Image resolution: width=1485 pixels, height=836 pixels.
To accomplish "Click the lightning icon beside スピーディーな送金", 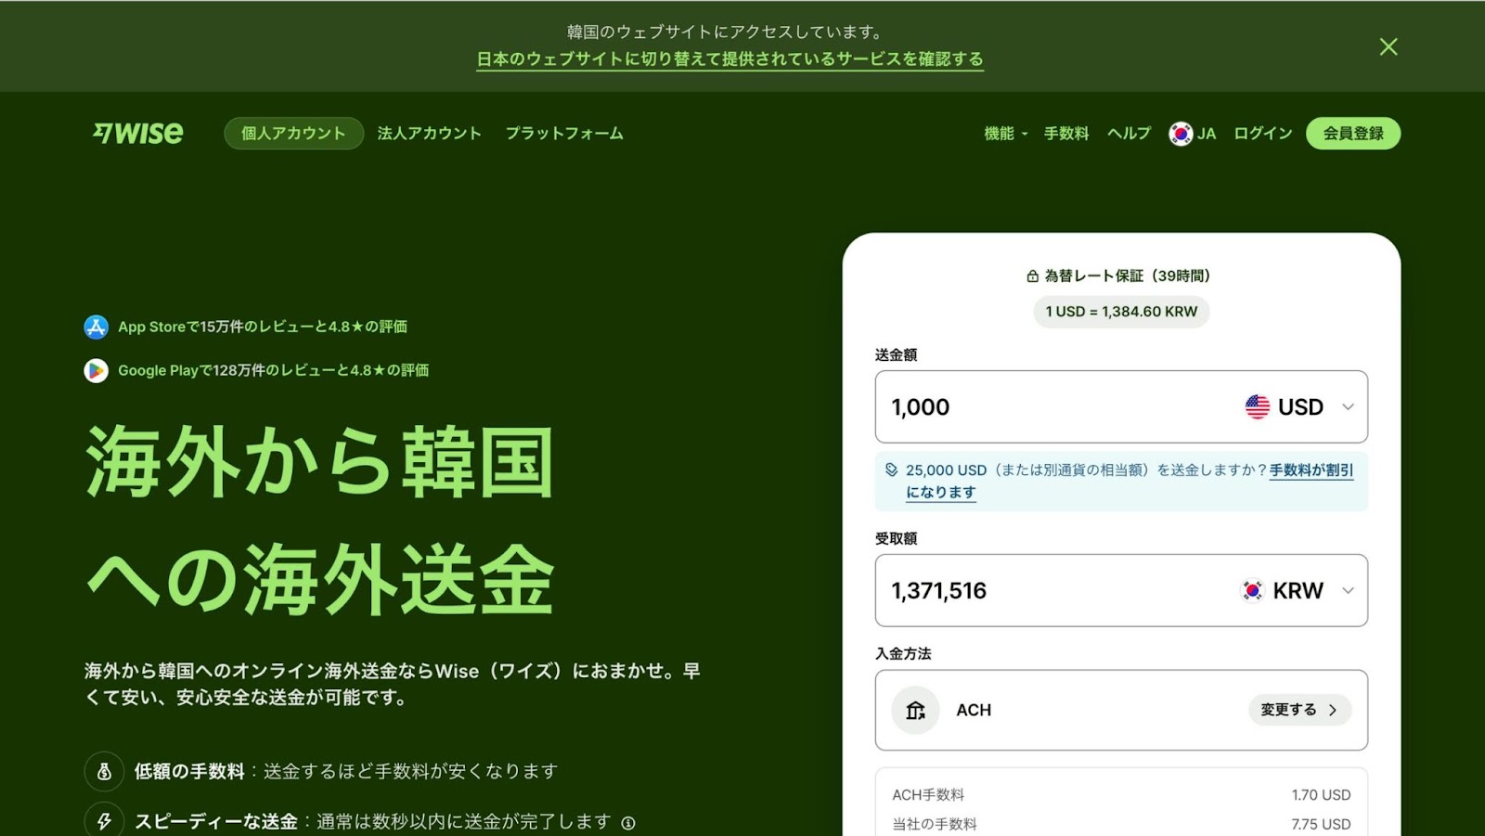I will (x=104, y=821).
